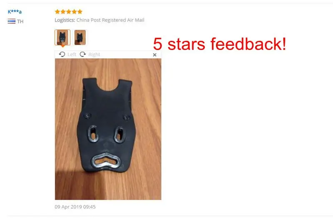The width and height of the screenshot is (333, 219).
Task: Click the Logistics label
Action: click(65, 20)
